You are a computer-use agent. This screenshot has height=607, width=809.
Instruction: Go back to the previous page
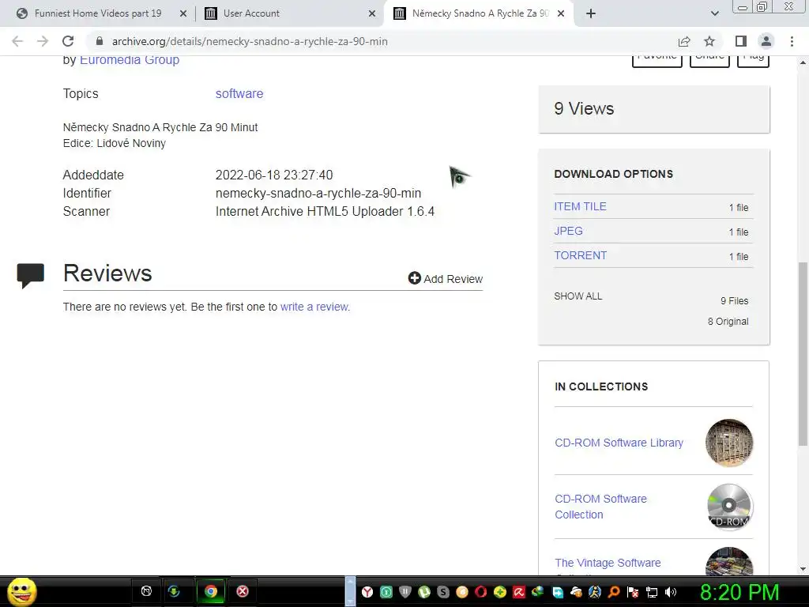click(x=17, y=41)
